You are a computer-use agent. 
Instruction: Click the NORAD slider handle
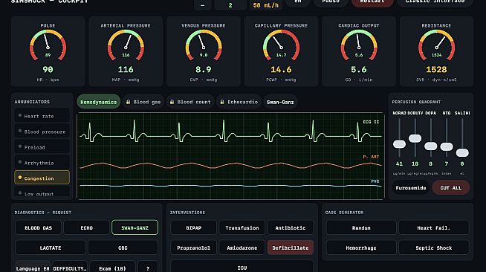tap(399, 143)
